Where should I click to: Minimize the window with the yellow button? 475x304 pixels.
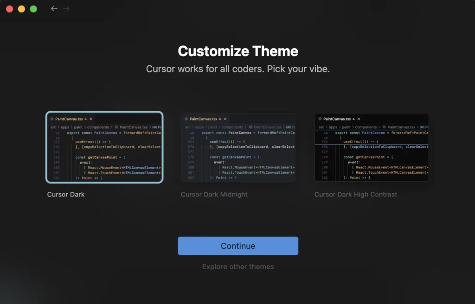pyautogui.click(x=21, y=9)
